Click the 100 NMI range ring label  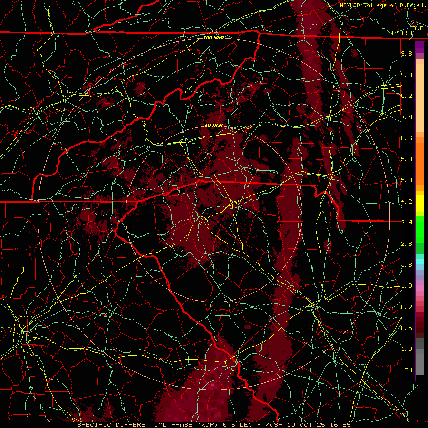[214, 38]
